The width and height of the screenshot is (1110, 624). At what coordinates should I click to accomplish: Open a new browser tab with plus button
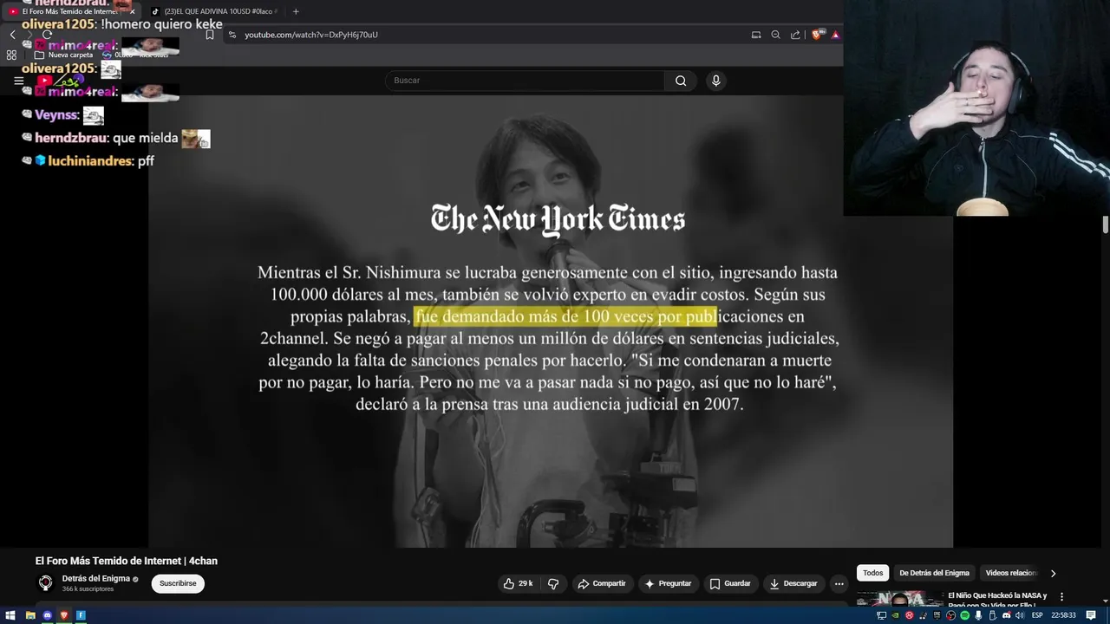[296, 11]
